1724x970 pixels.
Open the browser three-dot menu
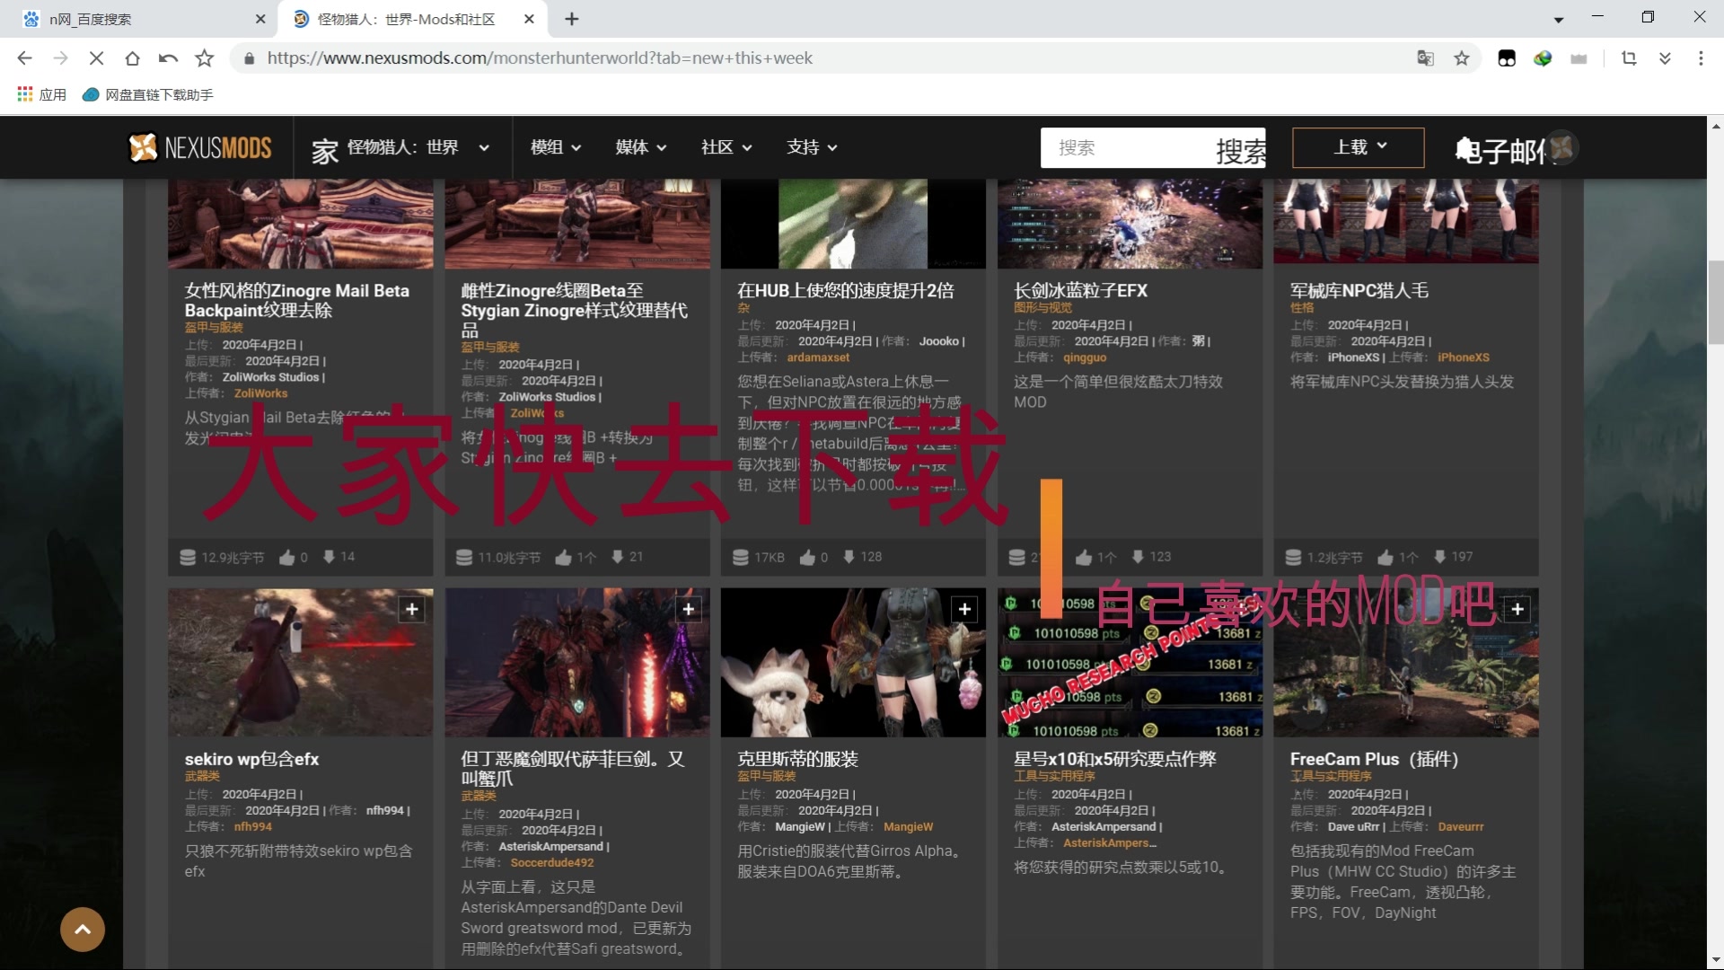tap(1701, 58)
